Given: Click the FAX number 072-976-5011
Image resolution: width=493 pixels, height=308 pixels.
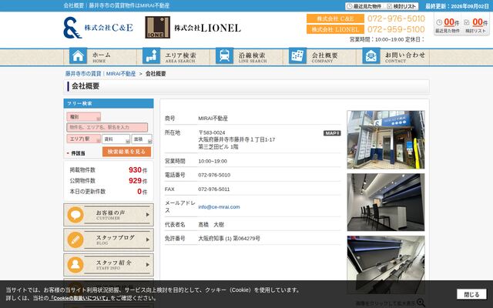Looking at the screenshot, I should coord(214,189).
